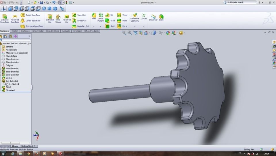This screenshot has height=156, width=276.
Task: Open Internet Explorer from taskbar
Action: coord(13,154)
